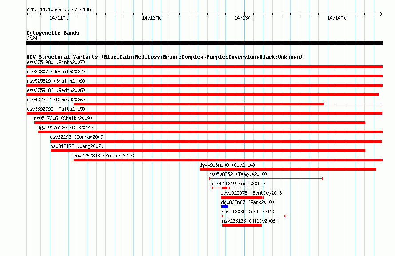Open the nsv513085 (Arlt2011) label
Image resolution: width=395 pixels, height=256 pixels.
tap(248, 212)
